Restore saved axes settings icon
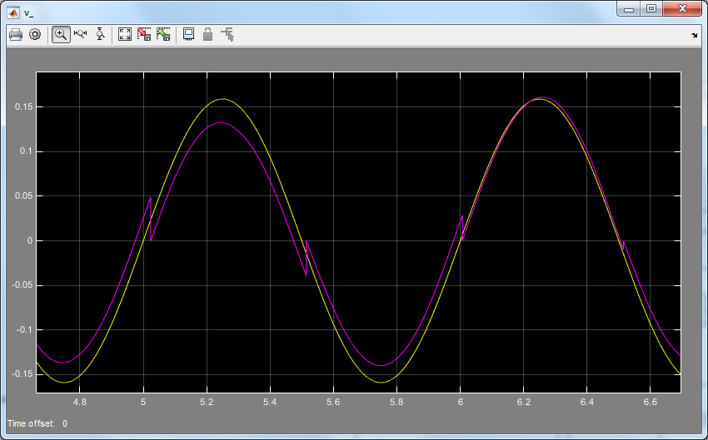This screenshot has height=440, width=708. coord(163,34)
